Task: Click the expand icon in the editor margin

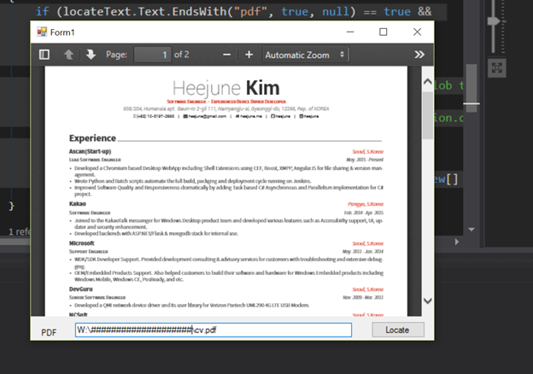Action: [495, 67]
